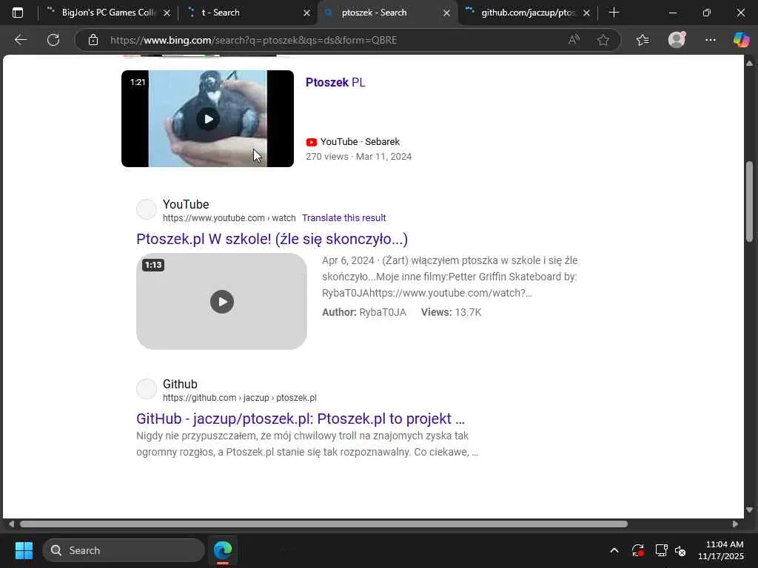758x568 pixels.
Task: Play the Ptoszek PL pigeon video thumbnail
Action: (207, 119)
